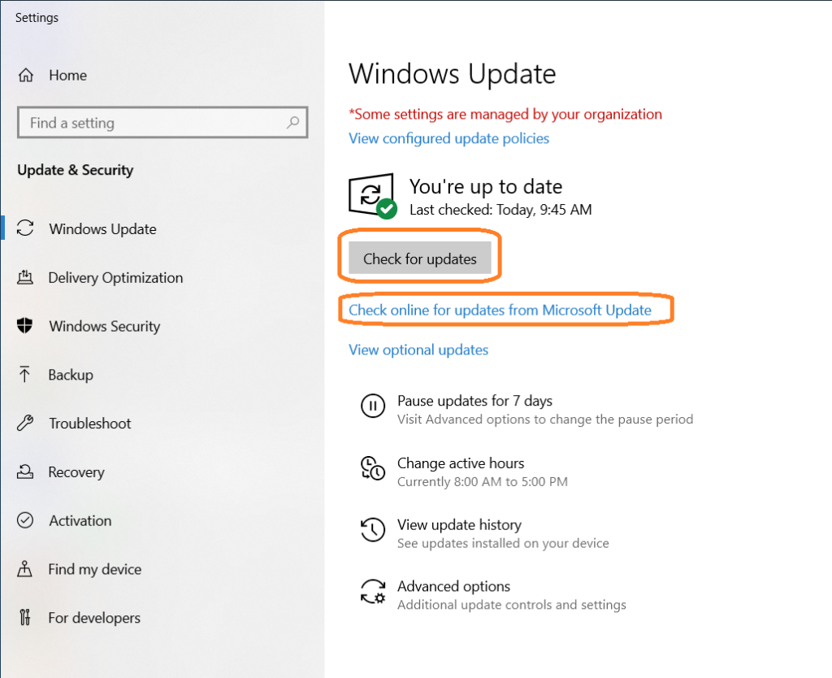
Task: Open the View optional updates link
Action: pos(418,350)
